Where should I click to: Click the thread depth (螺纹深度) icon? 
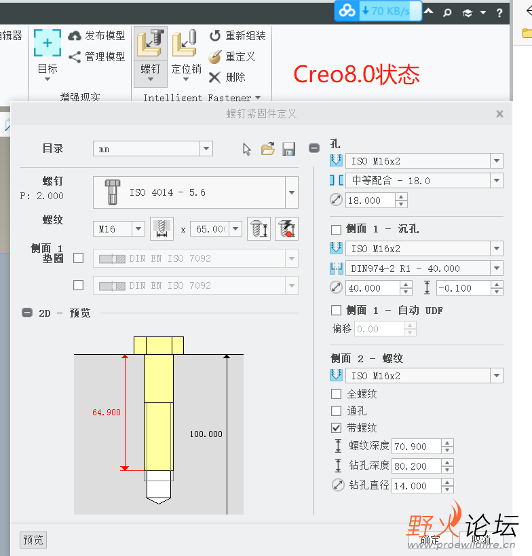[x=338, y=446]
